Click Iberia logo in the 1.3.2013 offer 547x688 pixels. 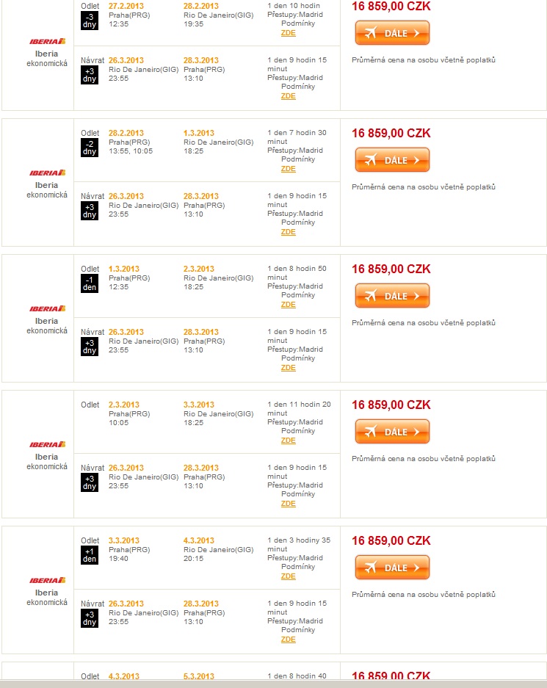pyautogui.click(x=48, y=308)
